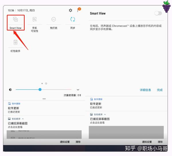
Task: Open left panel screenshot preview thumbnail
Action: click(44, 135)
